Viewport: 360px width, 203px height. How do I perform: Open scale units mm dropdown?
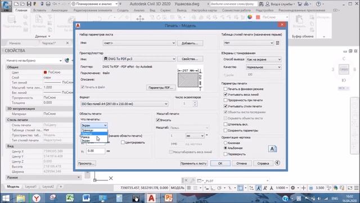point(195,136)
